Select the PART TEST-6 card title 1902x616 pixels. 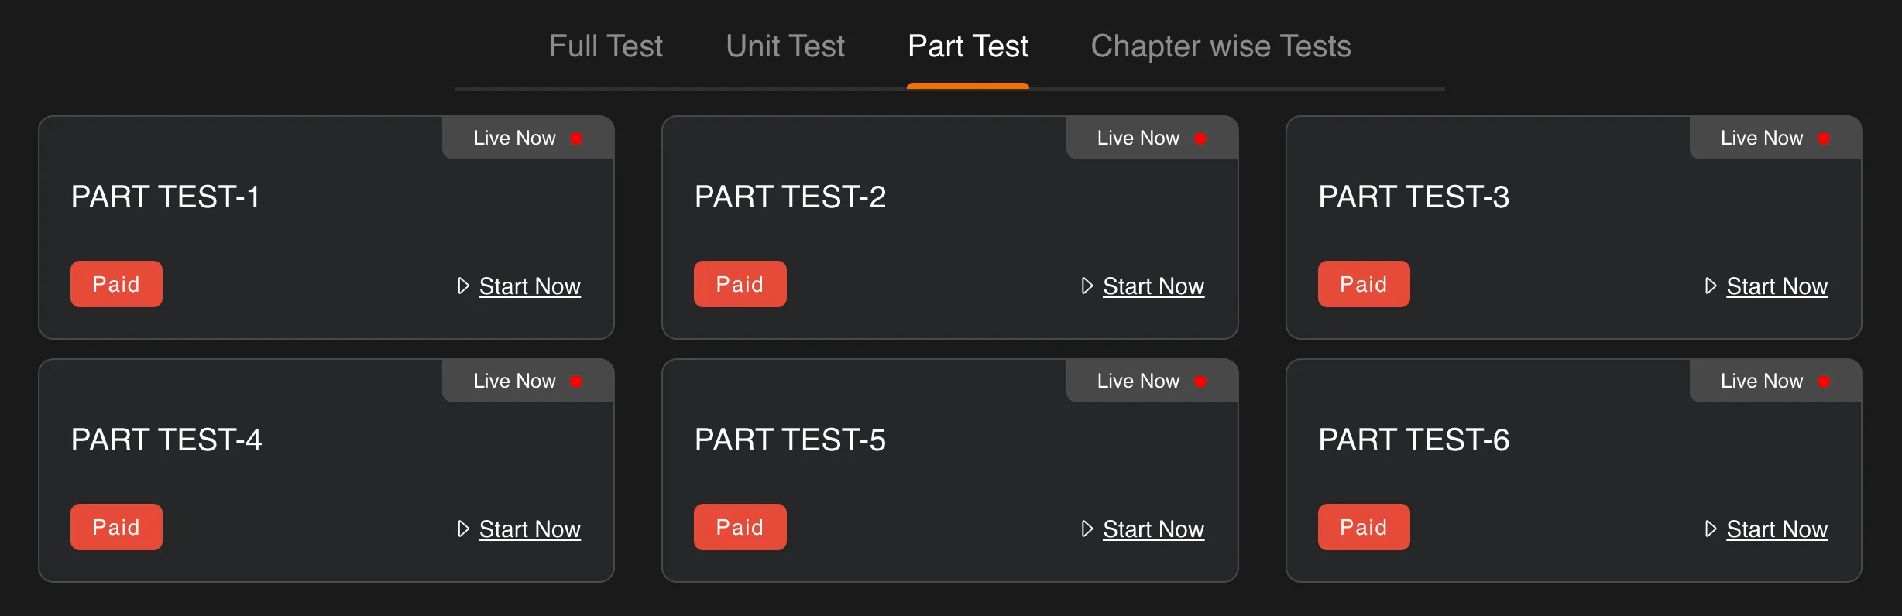pyautogui.click(x=1413, y=440)
